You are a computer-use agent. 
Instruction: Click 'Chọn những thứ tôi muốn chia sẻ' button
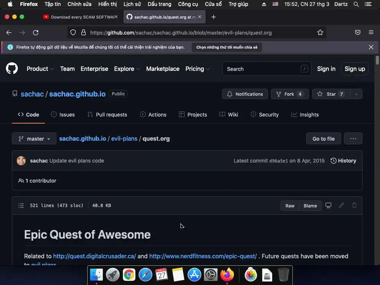pos(227,47)
